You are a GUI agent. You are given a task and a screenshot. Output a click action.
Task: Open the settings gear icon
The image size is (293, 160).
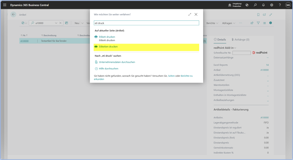click(271, 5)
